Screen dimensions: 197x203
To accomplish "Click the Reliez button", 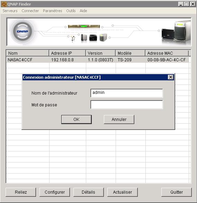I will 21,192.
